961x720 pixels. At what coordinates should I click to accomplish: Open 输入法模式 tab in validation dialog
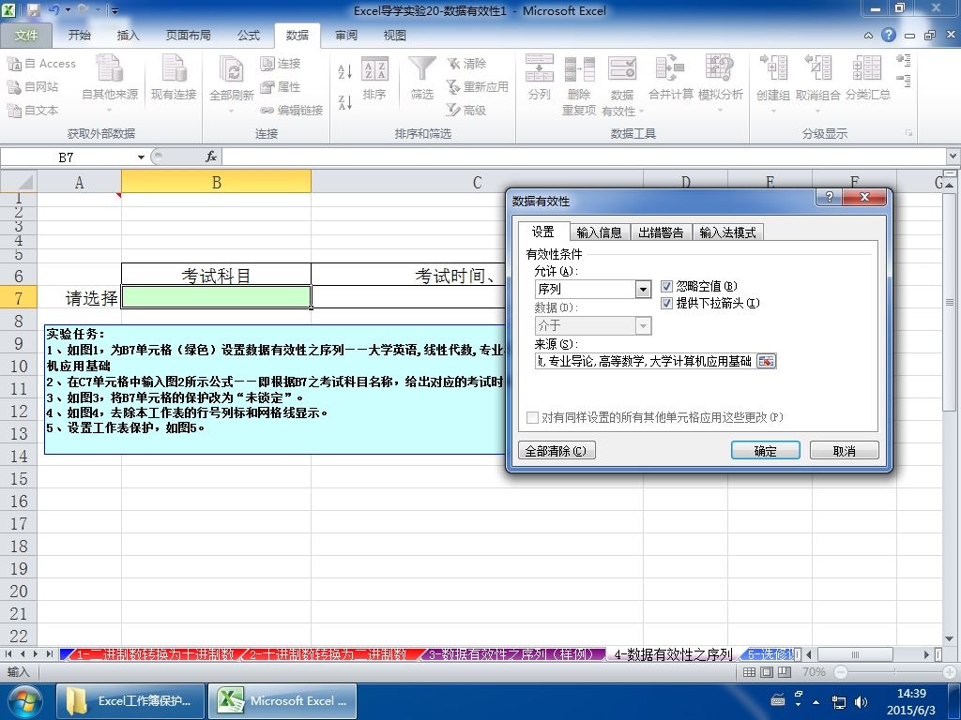pos(727,232)
